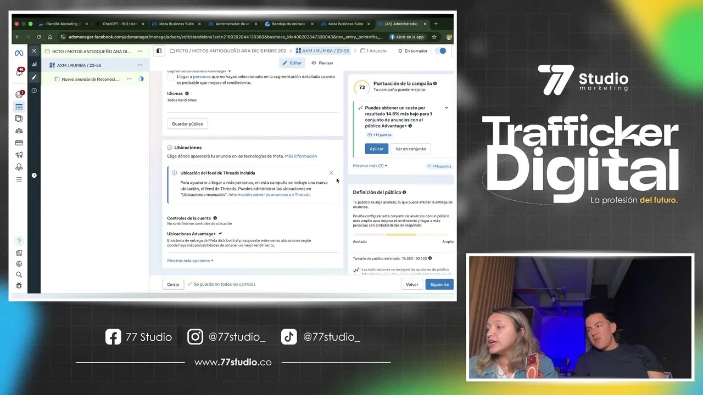Open a new browser tab

(436, 24)
